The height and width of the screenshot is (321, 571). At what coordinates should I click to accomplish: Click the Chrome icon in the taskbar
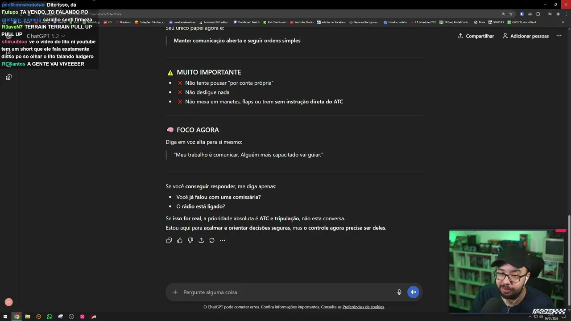17,317
